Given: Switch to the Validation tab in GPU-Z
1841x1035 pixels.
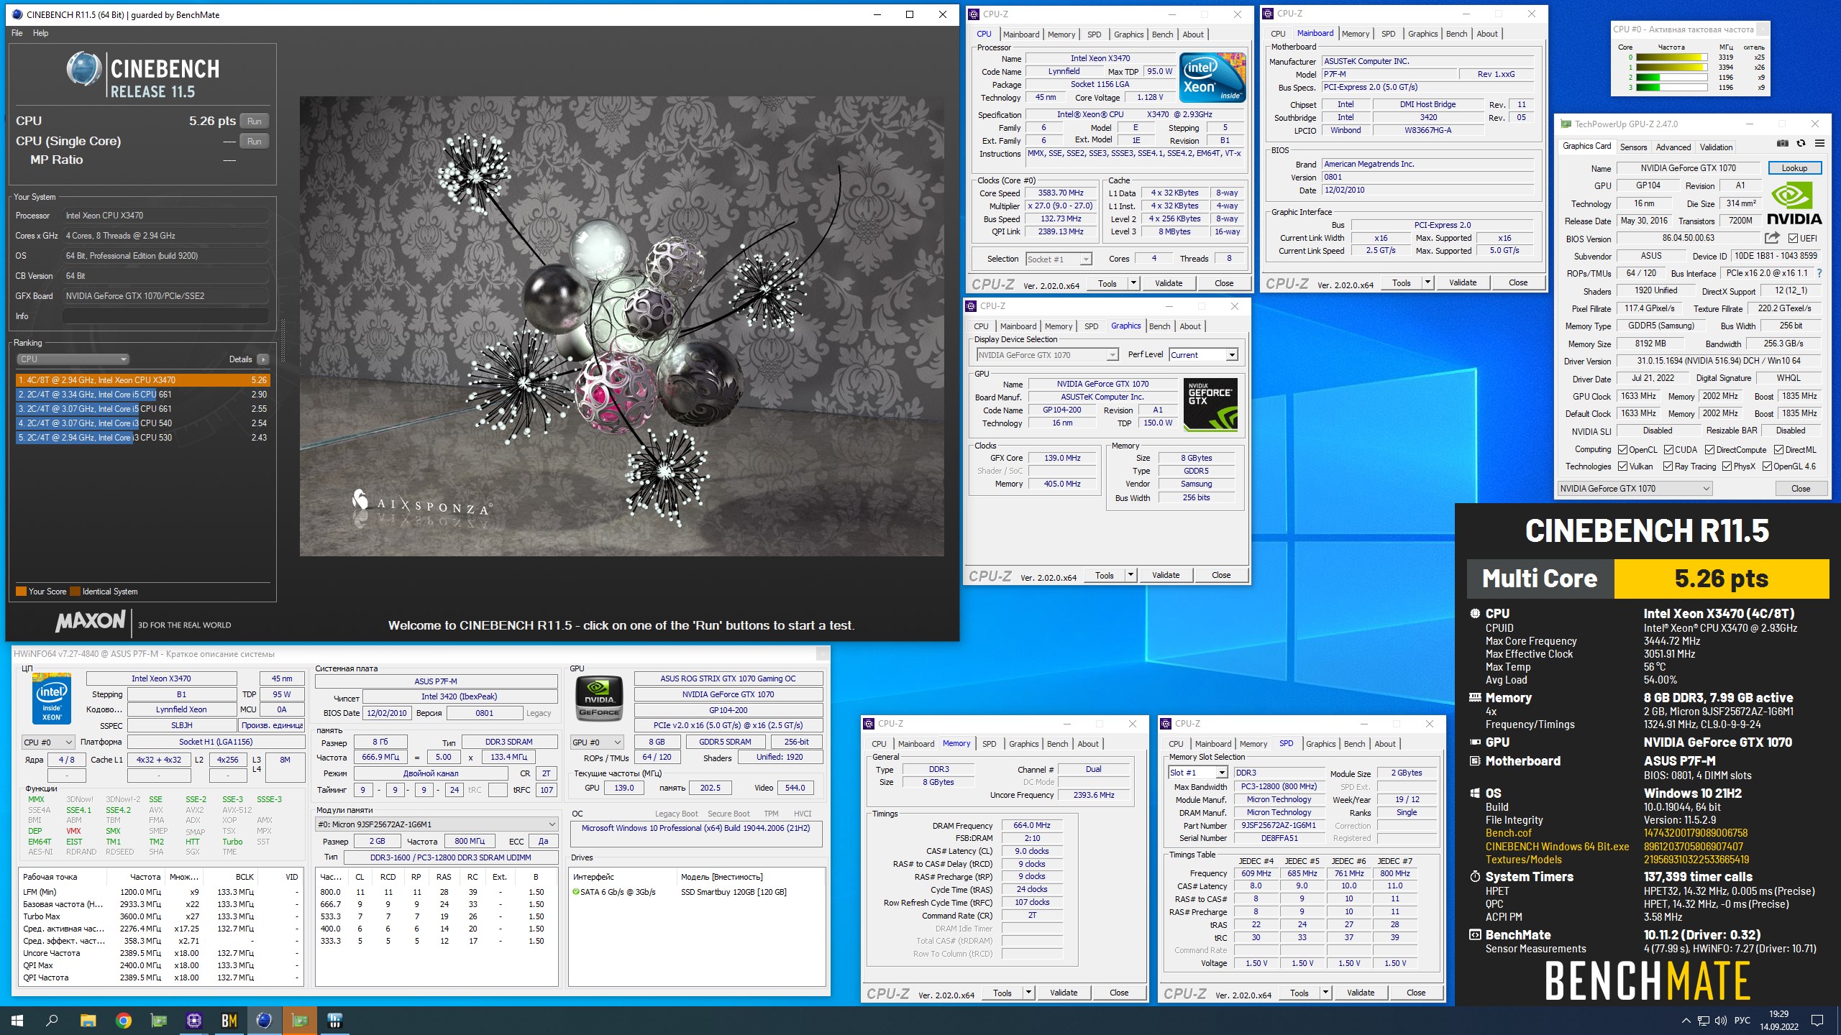Looking at the screenshot, I should (1716, 147).
